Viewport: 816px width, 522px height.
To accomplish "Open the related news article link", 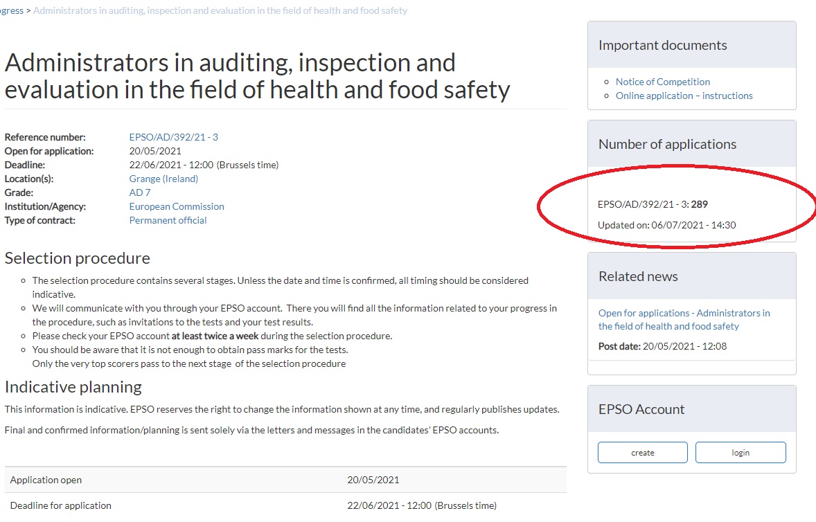I will [684, 319].
